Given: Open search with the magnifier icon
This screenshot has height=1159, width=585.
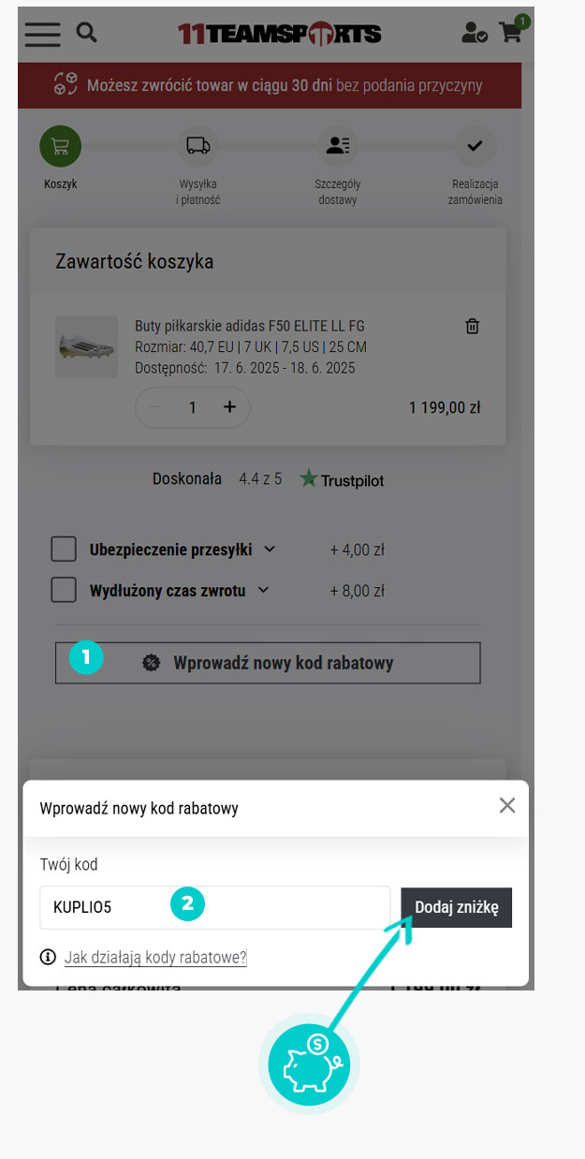Looking at the screenshot, I should coord(87,33).
